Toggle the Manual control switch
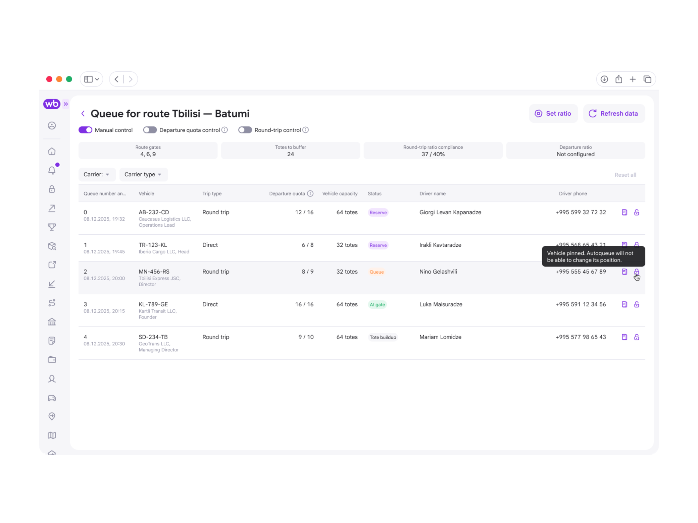The width and height of the screenshot is (698, 523). tap(85, 130)
